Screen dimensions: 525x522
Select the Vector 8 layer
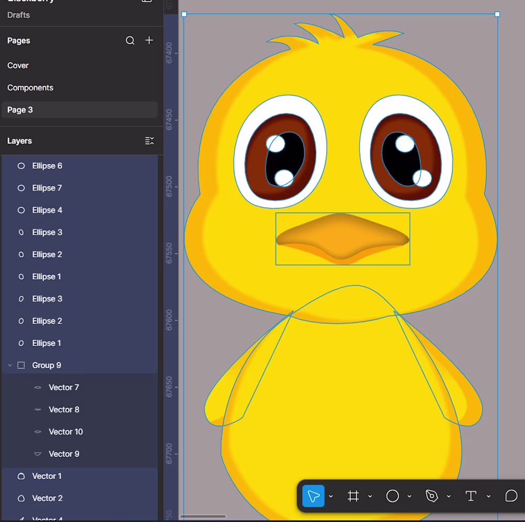point(80,410)
